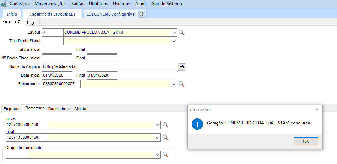Open the Grupo do Remetente dropdown

click(158, 154)
